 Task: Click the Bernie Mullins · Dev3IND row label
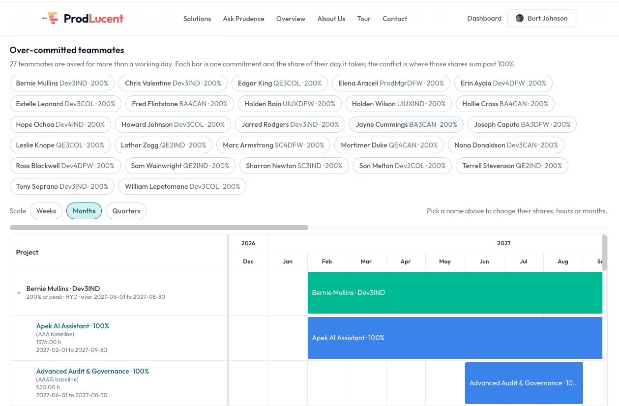[63, 289]
